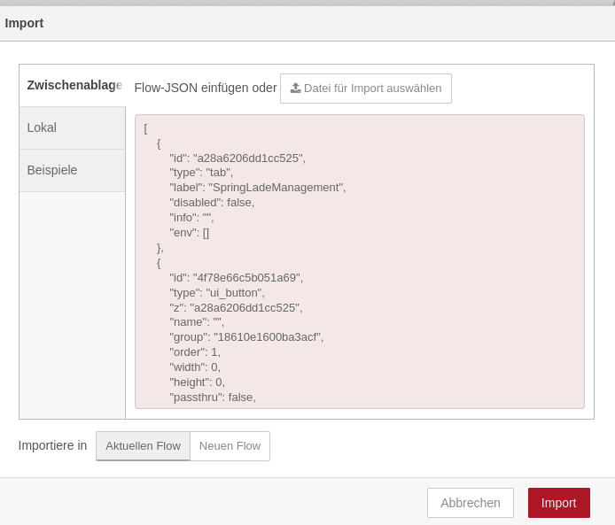Open the Beispiele tab
Viewport: 615px width, 525px height.
point(73,171)
